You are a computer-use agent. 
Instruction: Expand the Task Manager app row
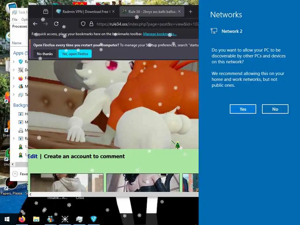coord(14,95)
